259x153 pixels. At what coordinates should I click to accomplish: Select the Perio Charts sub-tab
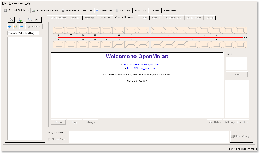(x=195, y=18)
